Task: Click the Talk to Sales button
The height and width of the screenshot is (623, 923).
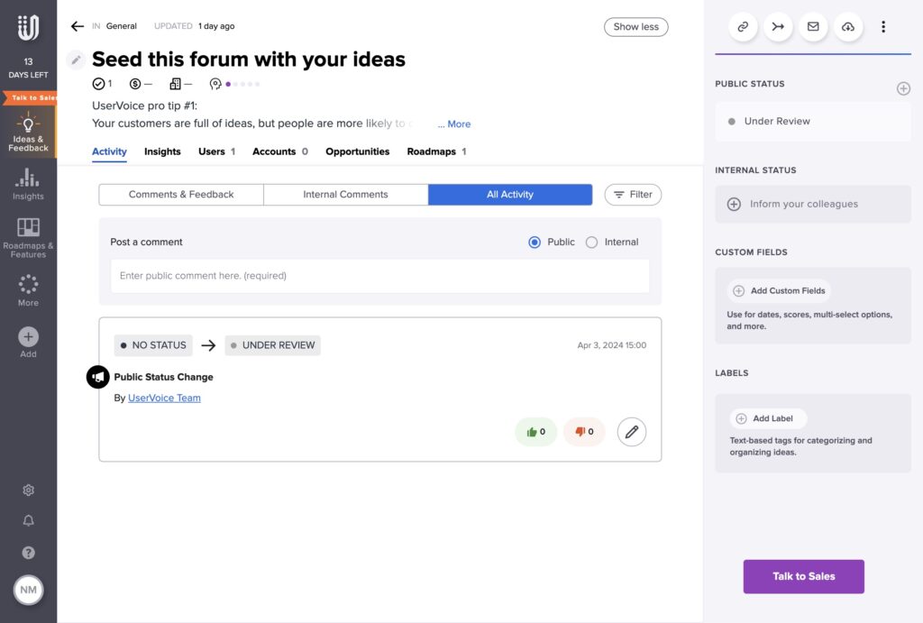Action: (803, 576)
